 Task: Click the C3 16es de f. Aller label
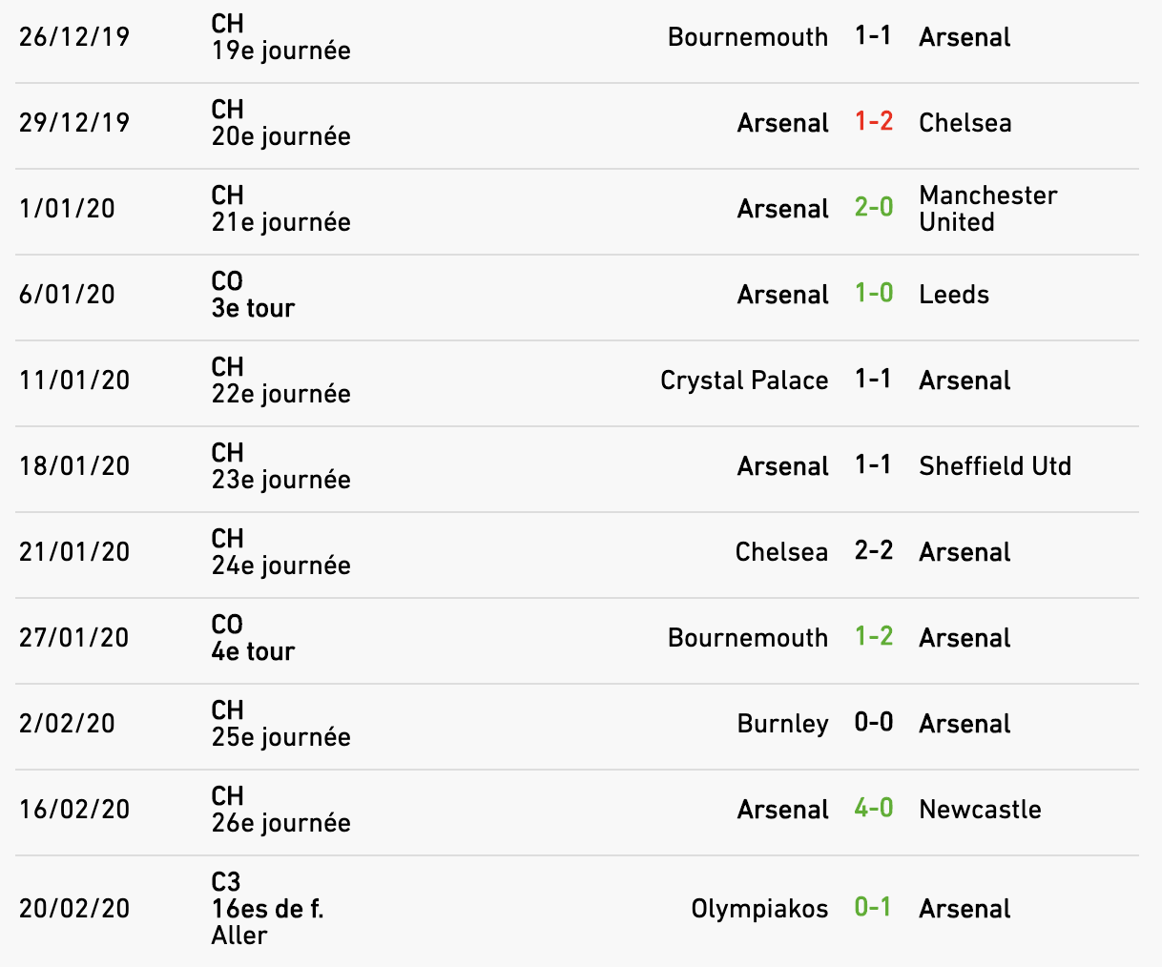point(267,909)
